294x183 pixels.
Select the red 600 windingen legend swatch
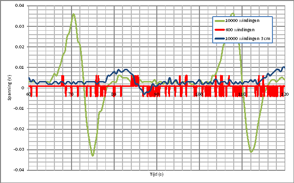[x=220, y=30]
